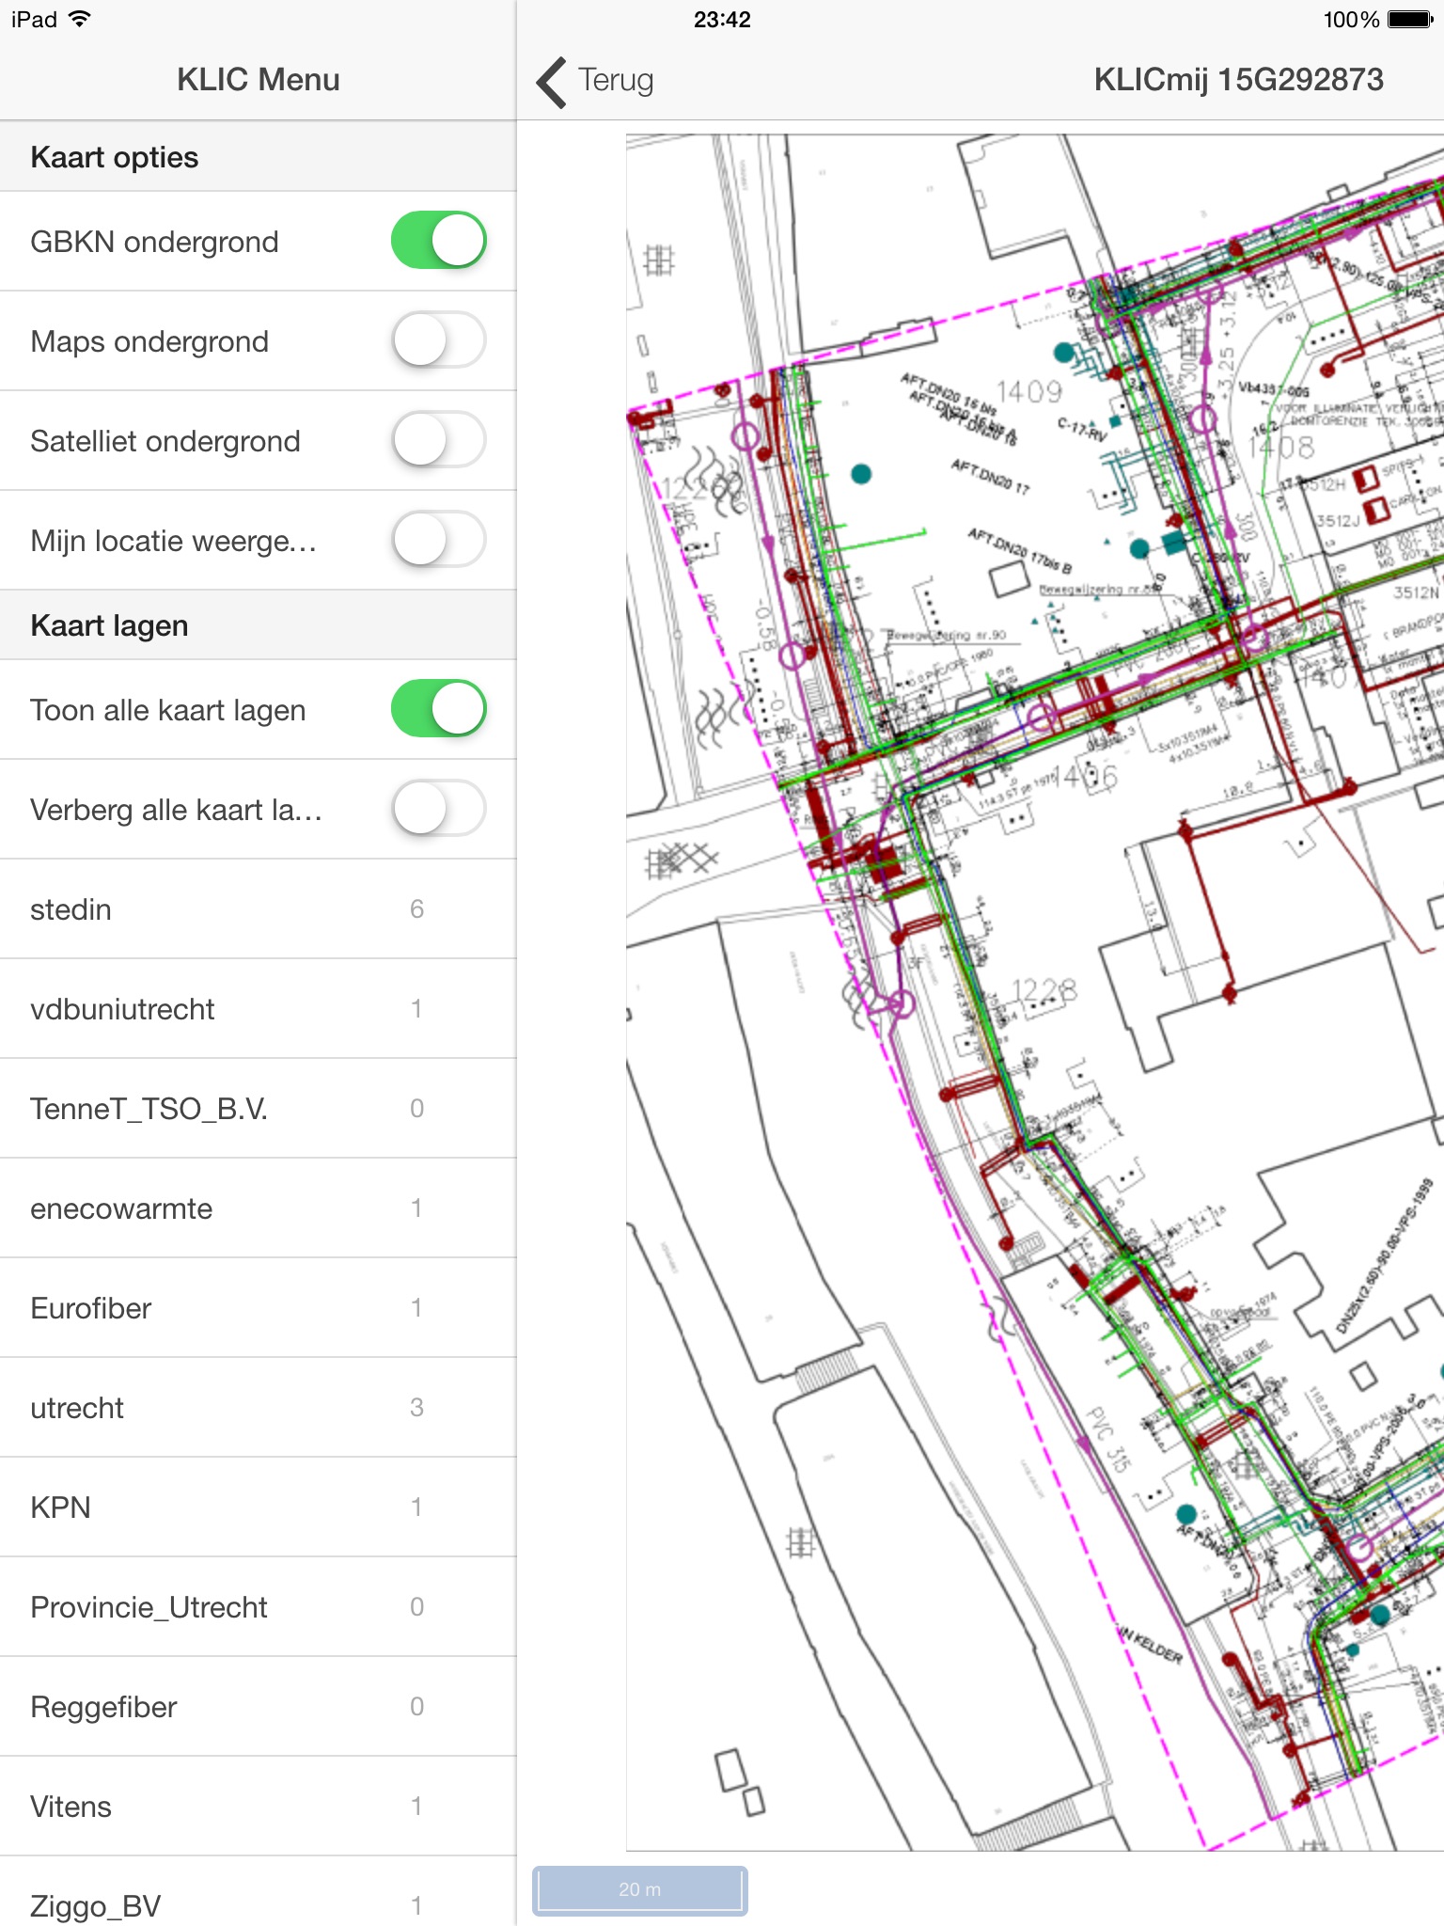Select the vdbuniutrecht layer row
1444x1926 pixels.
point(258,1009)
